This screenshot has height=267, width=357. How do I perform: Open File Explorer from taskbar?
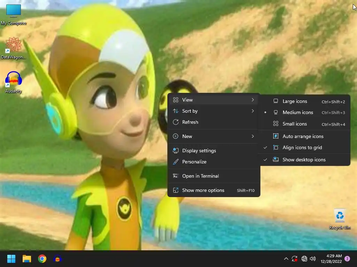[26, 259]
